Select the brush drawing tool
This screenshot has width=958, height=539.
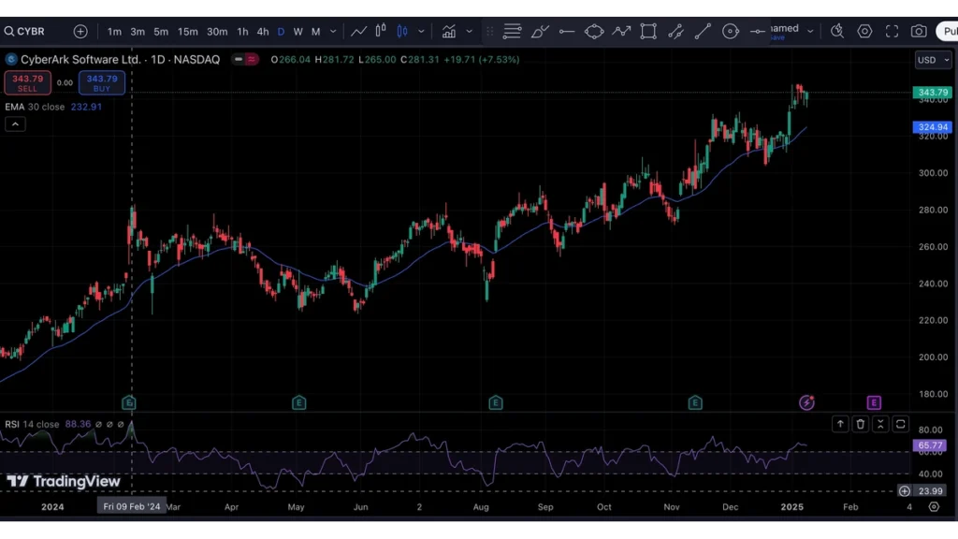tap(540, 31)
